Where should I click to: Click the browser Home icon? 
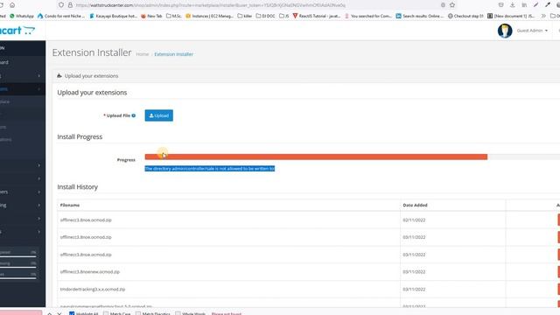pos(12,5)
